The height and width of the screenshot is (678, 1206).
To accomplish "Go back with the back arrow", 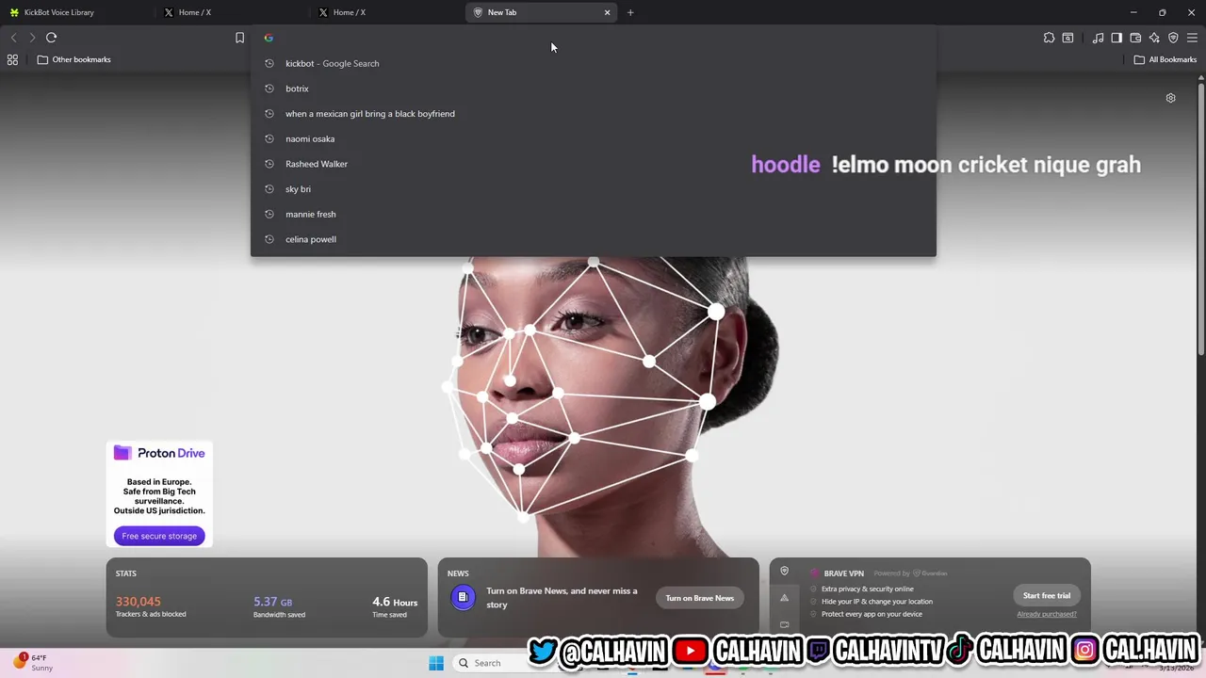I will coord(13,38).
